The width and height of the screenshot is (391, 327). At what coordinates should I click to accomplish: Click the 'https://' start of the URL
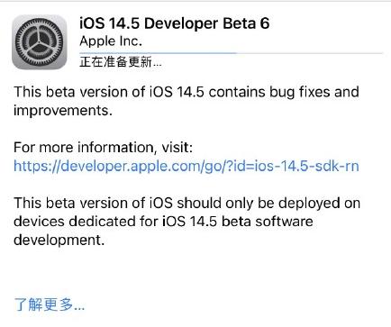37,166
